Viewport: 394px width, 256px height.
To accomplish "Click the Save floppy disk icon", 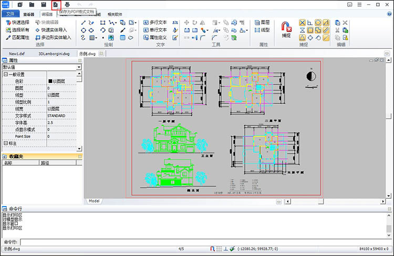I will pos(44,5).
